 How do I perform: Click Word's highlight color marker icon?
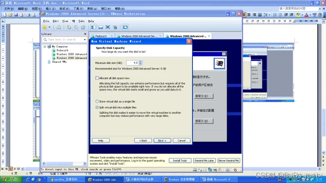coord(298,15)
